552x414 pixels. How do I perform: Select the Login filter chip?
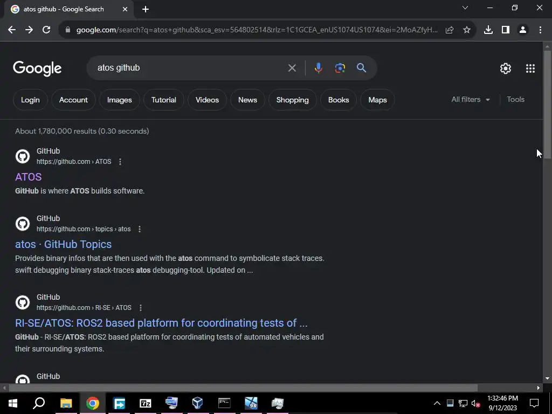coord(30,100)
